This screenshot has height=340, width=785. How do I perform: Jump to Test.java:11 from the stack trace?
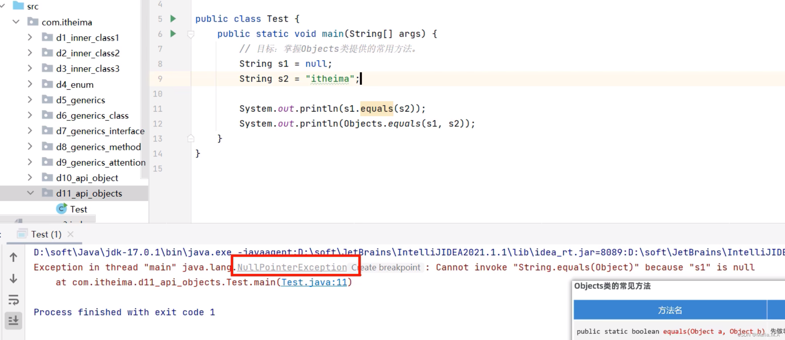[x=314, y=282]
